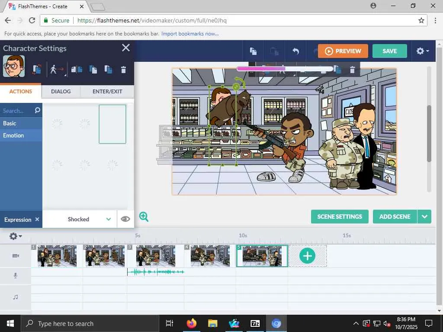The image size is (443, 332).
Task: Select scene 3 thumbnail in timeline
Action: coord(155,256)
